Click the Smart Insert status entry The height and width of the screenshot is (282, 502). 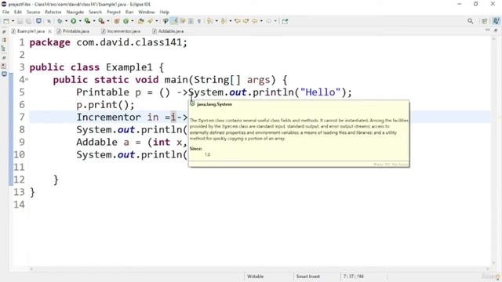307,277
